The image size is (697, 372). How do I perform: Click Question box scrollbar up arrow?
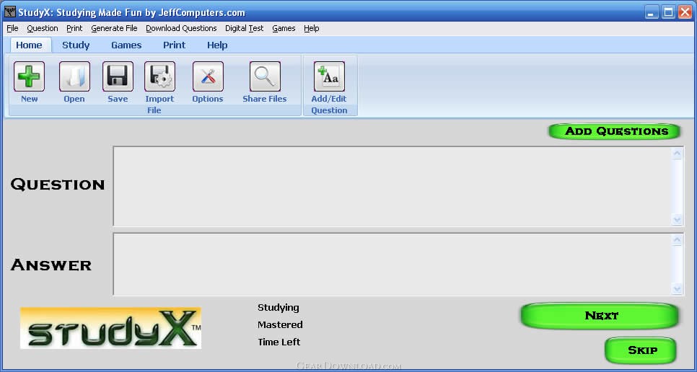[x=677, y=154]
